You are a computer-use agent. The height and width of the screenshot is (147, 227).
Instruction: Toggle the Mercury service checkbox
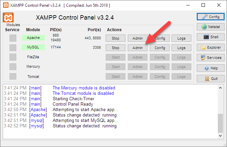[13, 67]
